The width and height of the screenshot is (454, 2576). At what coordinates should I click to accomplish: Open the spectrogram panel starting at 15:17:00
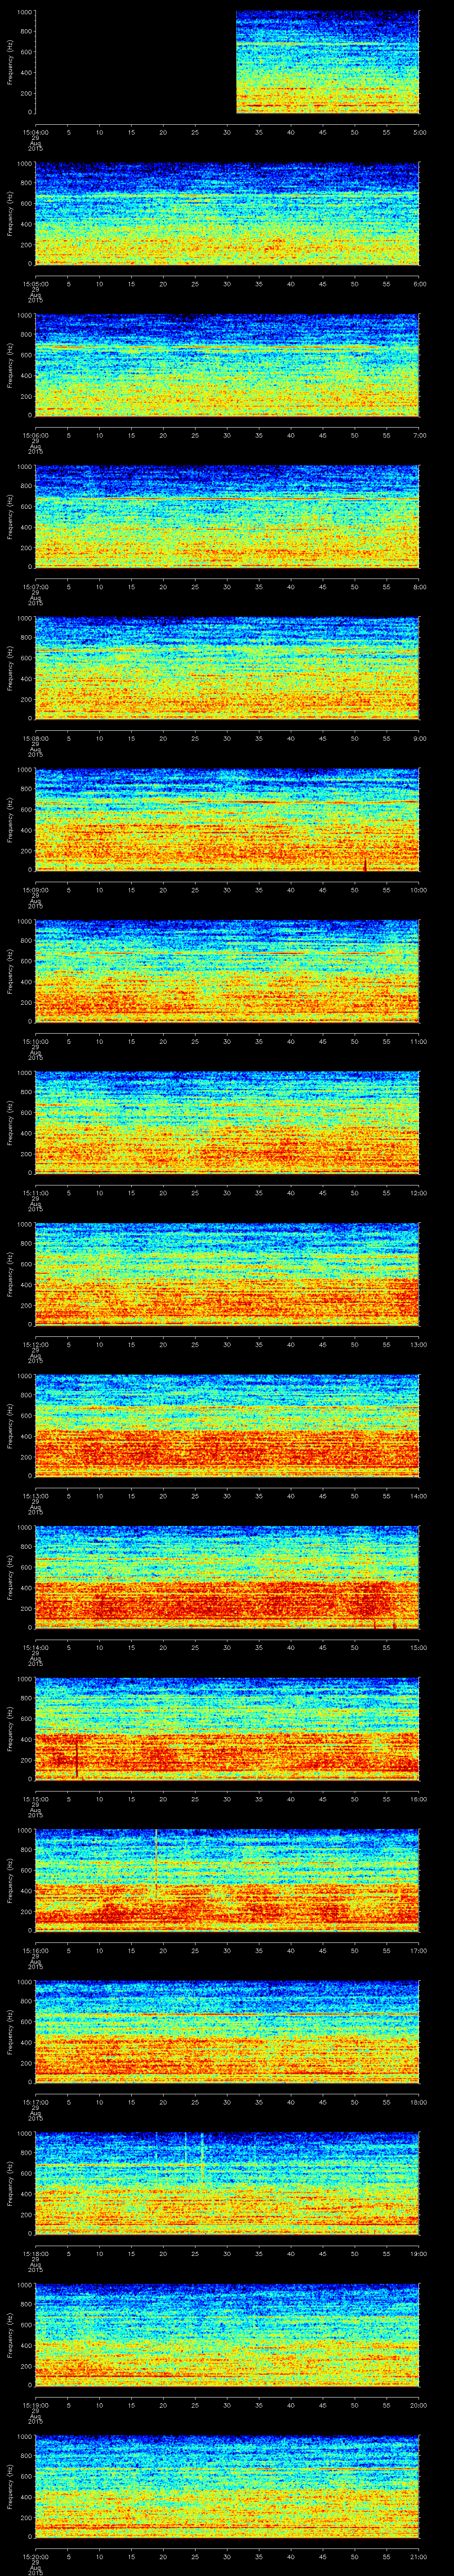pyautogui.click(x=227, y=2032)
